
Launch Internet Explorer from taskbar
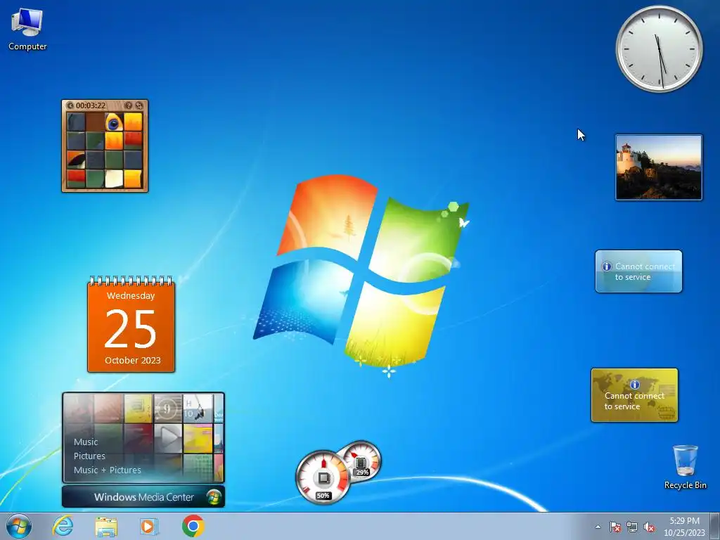coord(63,526)
